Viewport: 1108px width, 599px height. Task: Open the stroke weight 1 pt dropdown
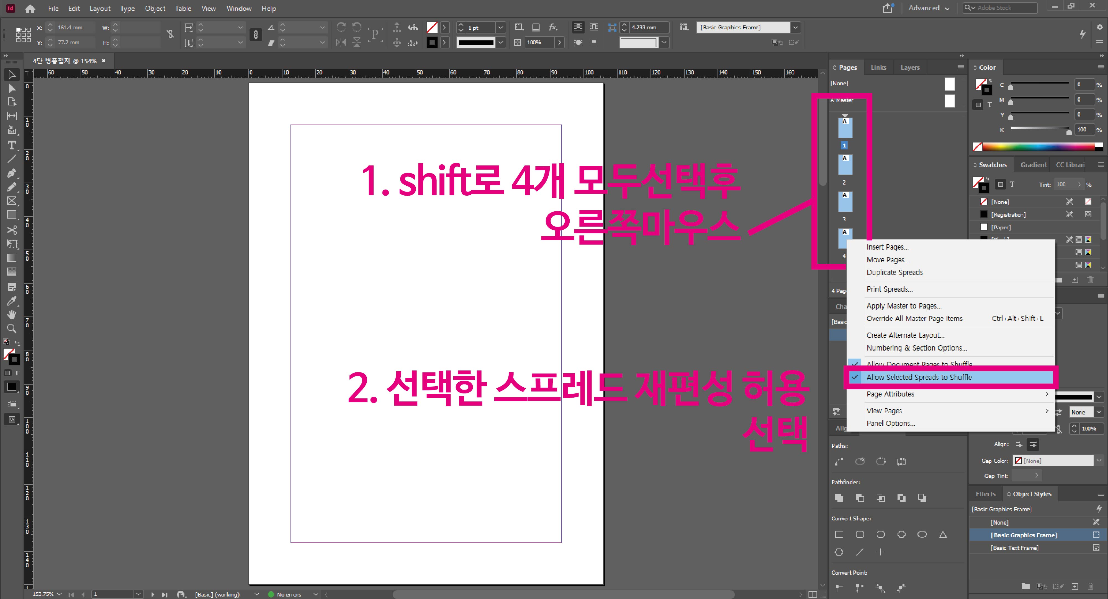(x=501, y=27)
